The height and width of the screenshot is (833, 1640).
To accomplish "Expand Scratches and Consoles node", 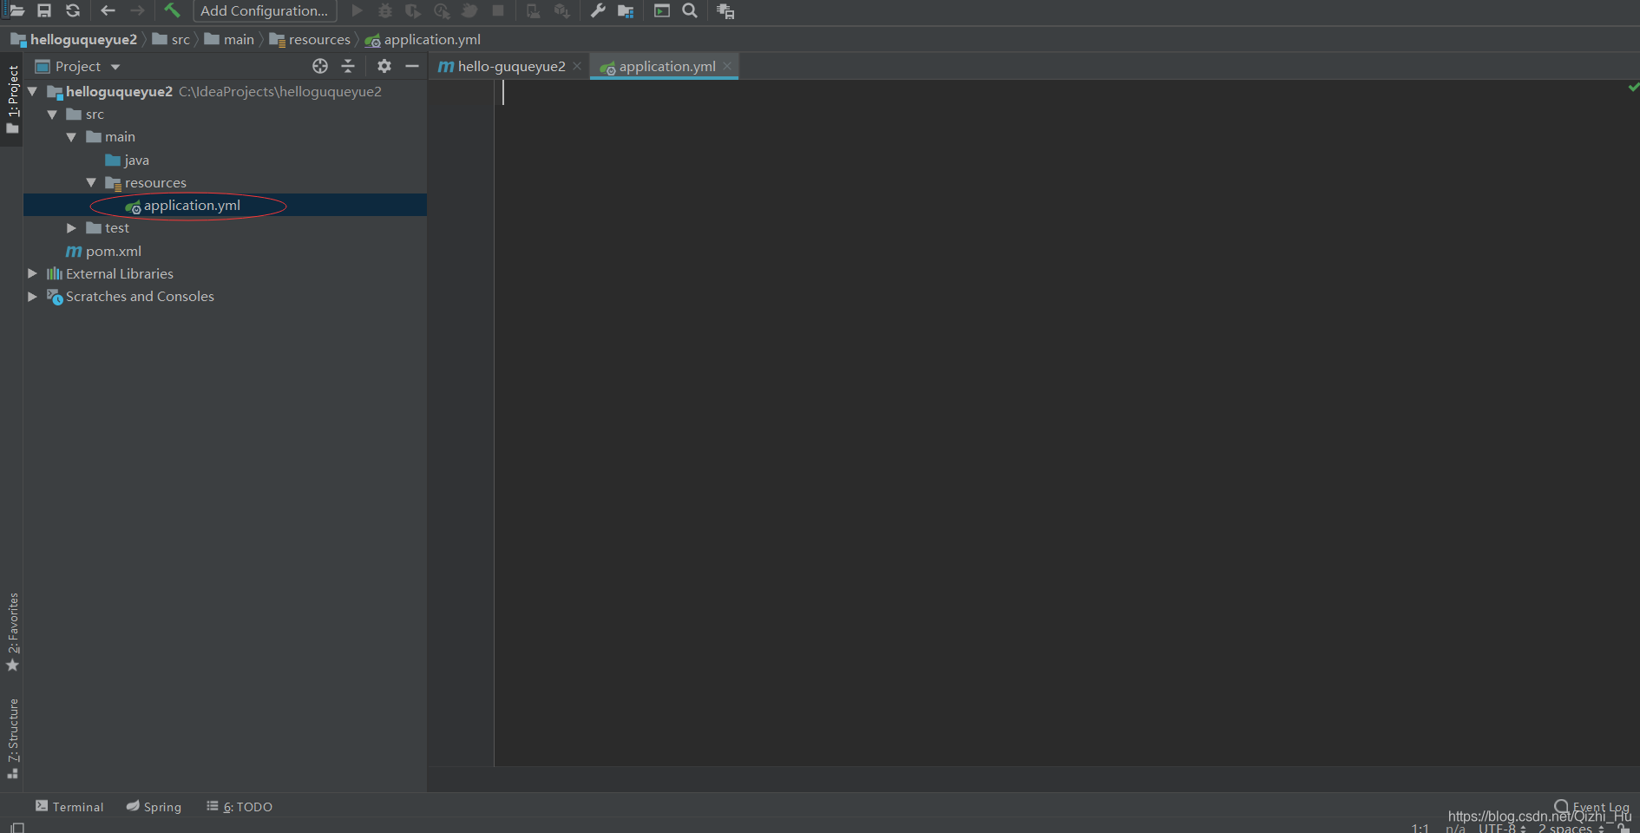I will 32,297.
